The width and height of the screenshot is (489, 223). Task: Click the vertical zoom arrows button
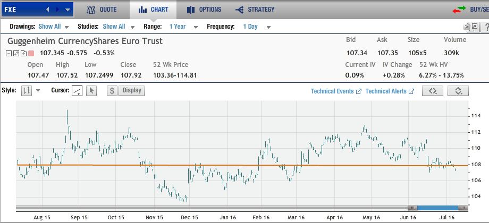(458, 91)
